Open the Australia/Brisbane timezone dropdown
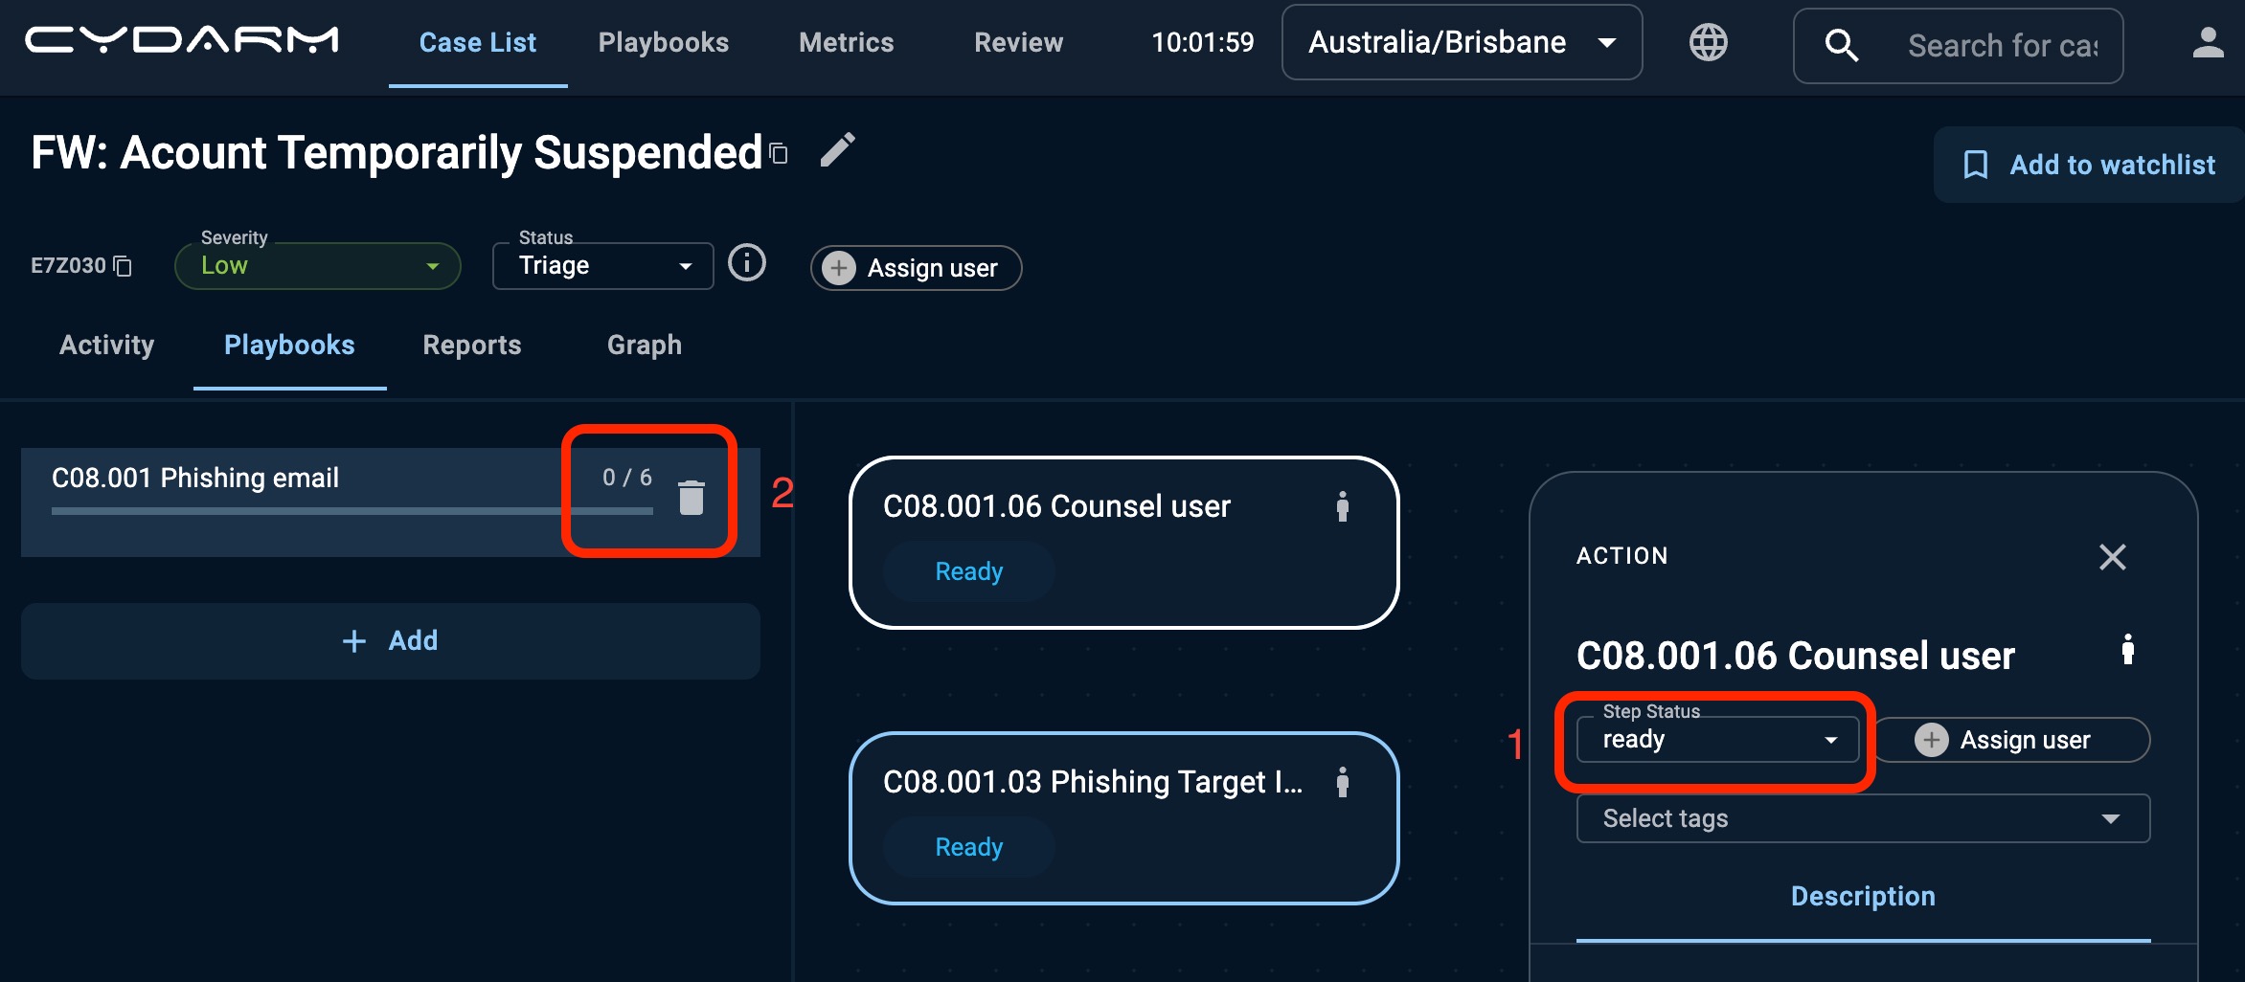The height and width of the screenshot is (982, 2245). (1463, 43)
